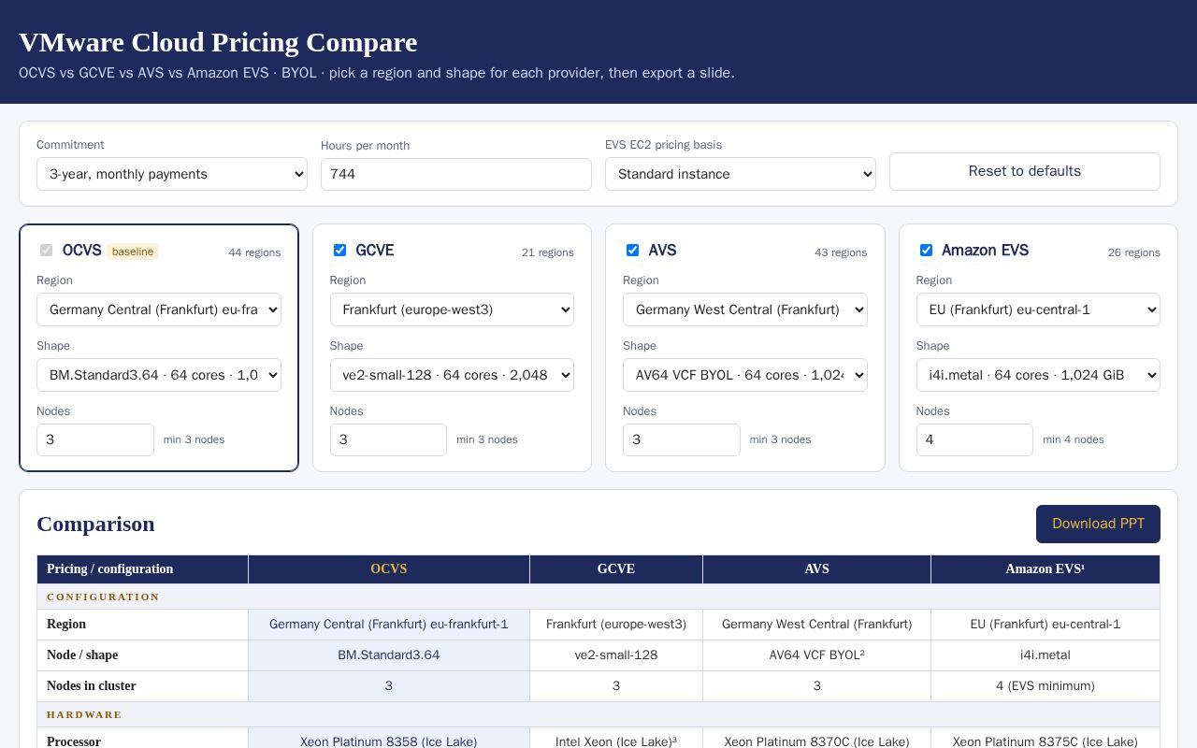
Task: Click 'AV64 VCF BYOL²' table cell
Action: pyautogui.click(x=817, y=655)
